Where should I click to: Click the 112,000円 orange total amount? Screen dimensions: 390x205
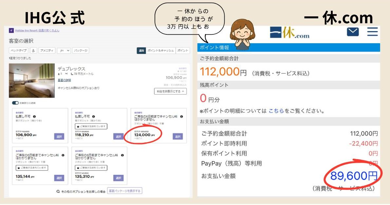pos(223,72)
